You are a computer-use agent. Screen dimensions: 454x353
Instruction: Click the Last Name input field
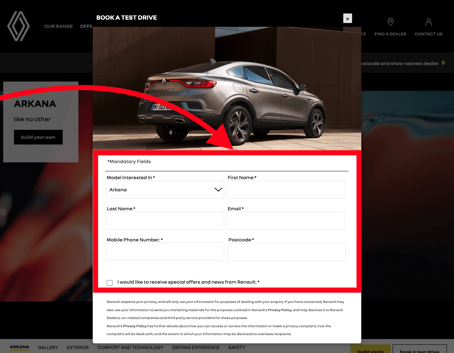pos(165,221)
